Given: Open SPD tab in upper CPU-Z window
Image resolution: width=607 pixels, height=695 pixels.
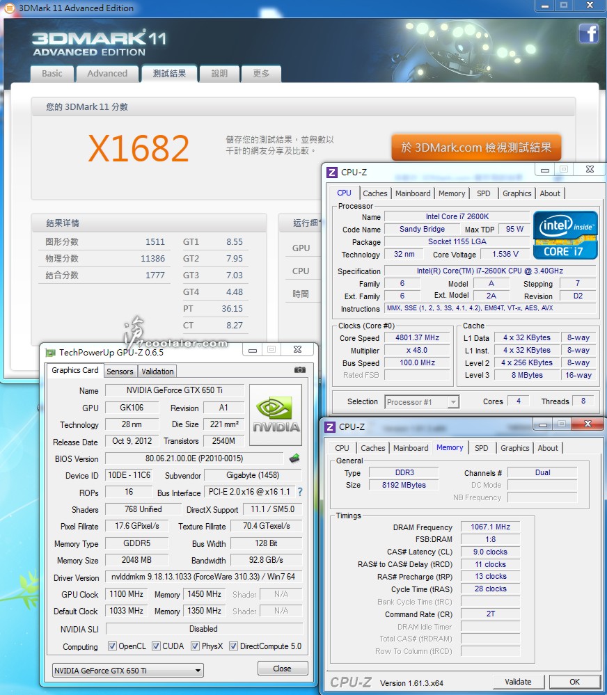Looking at the screenshot, I should [x=484, y=193].
